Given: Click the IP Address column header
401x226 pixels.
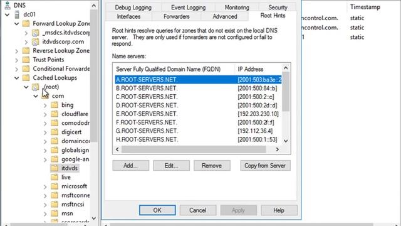Looking at the screenshot, I should click(x=258, y=69).
